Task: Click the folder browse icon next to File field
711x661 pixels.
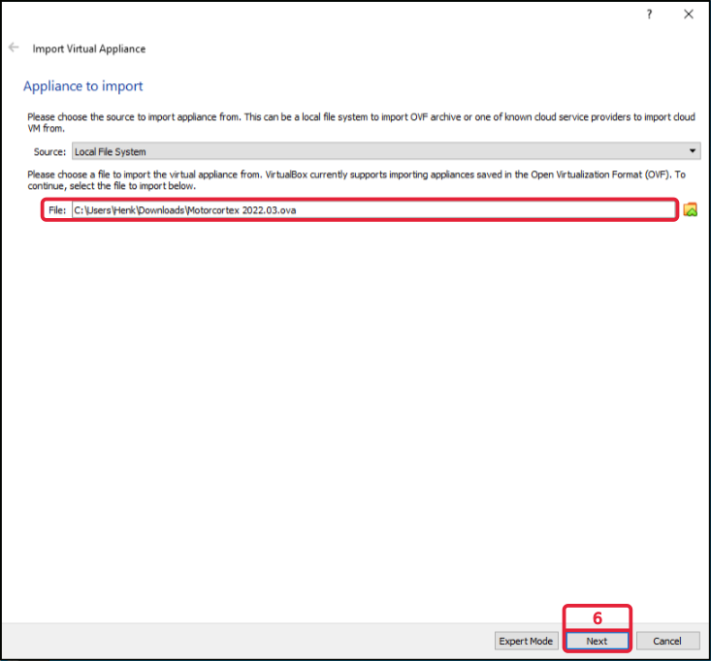Action: pyautogui.click(x=690, y=209)
